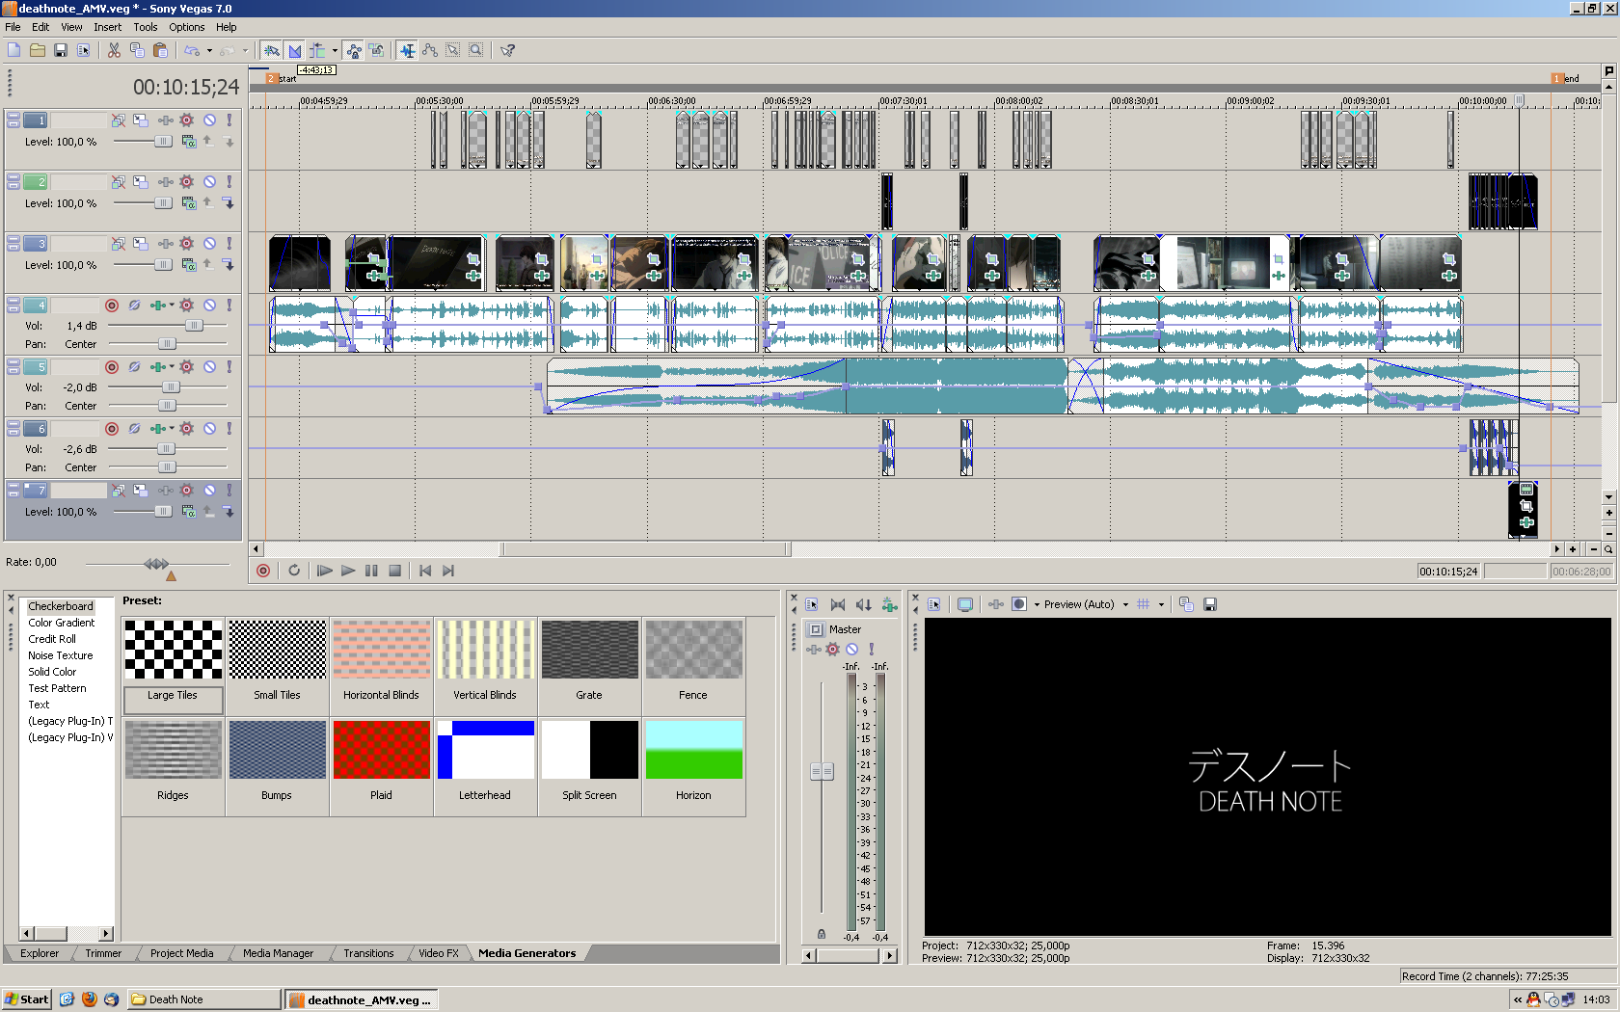
Task: Open a project with the folder icon
Action: tap(38, 50)
